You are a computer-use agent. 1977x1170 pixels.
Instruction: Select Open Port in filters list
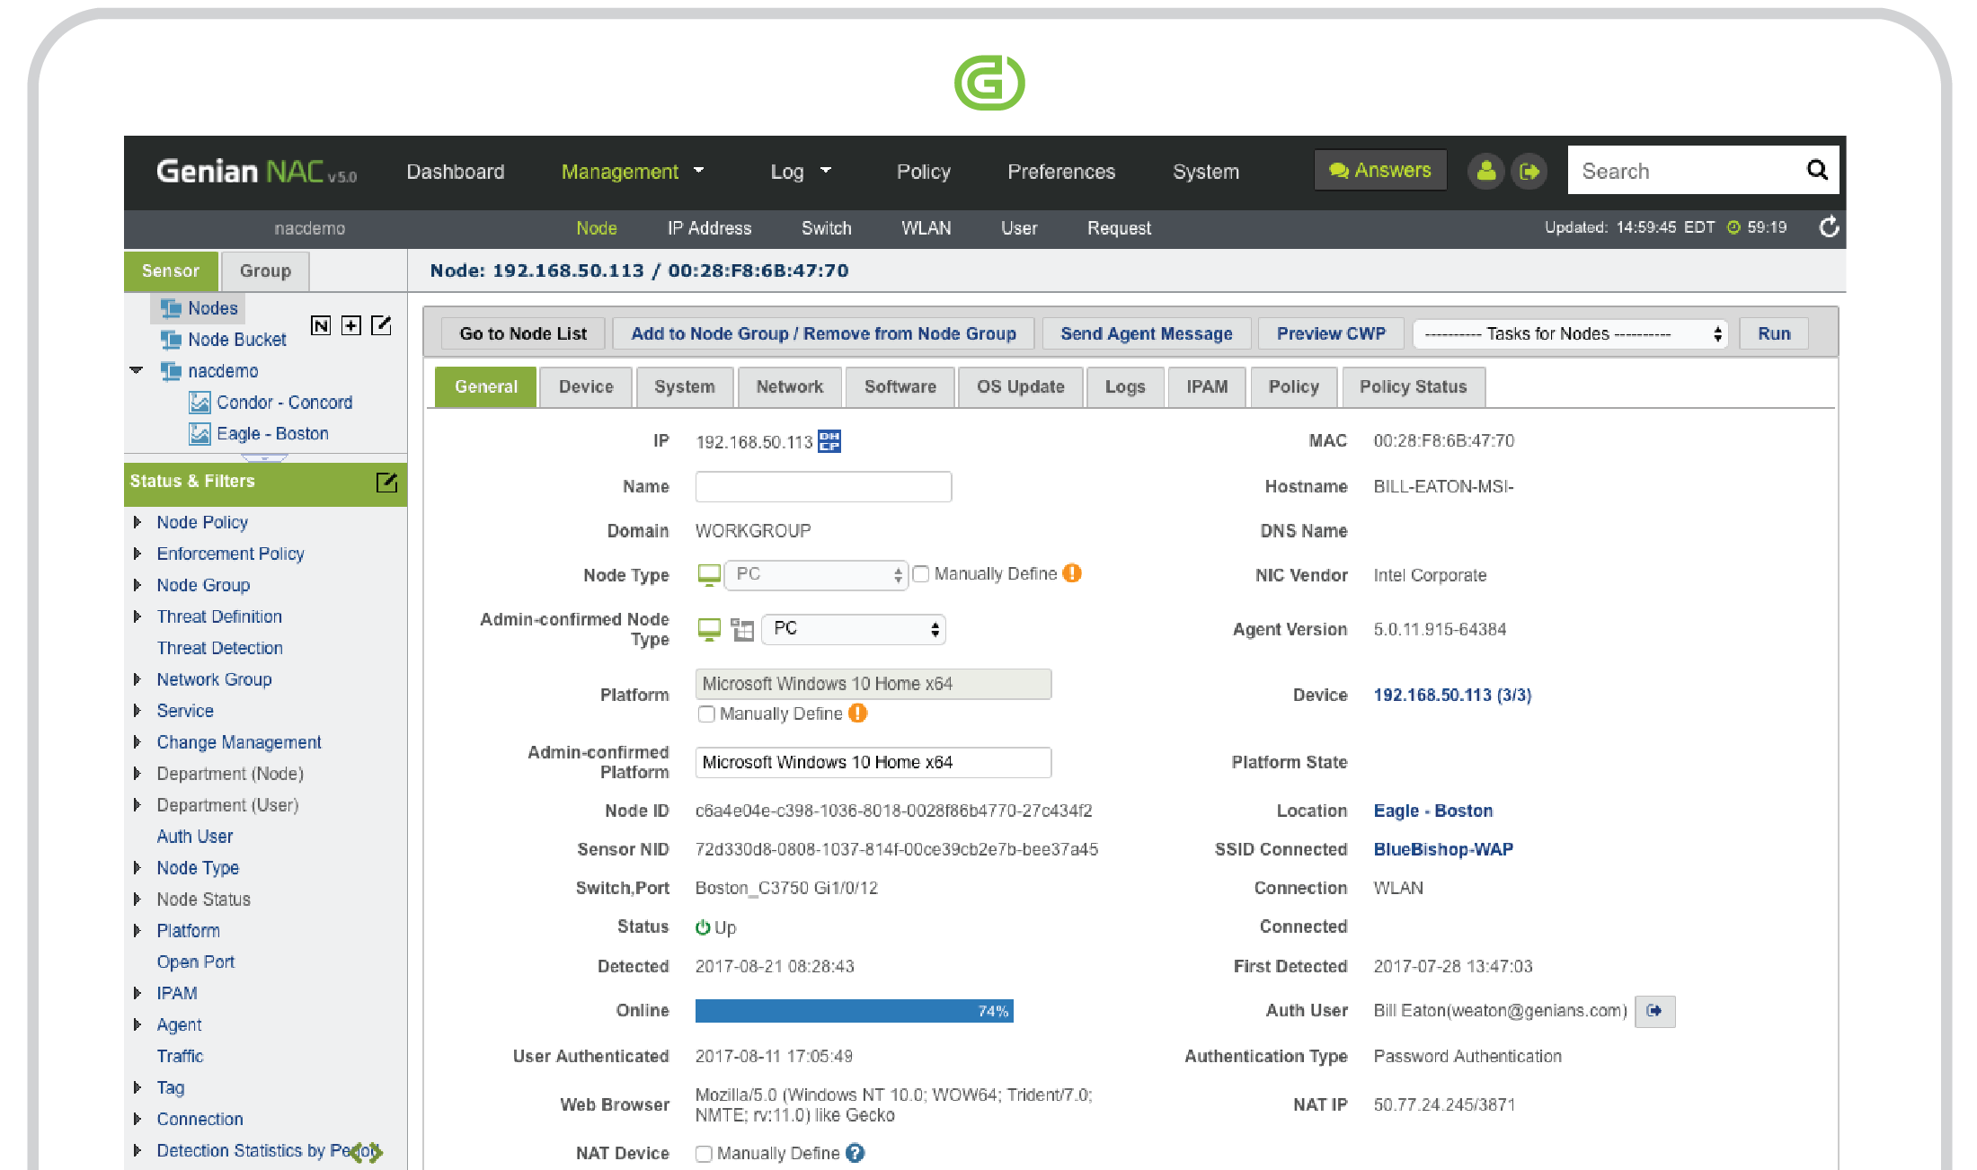(195, 962)
